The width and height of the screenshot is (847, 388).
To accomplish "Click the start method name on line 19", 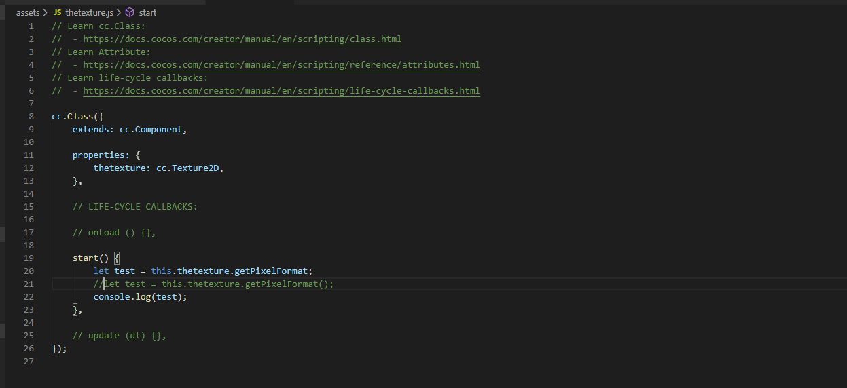I will pos(86,258).
